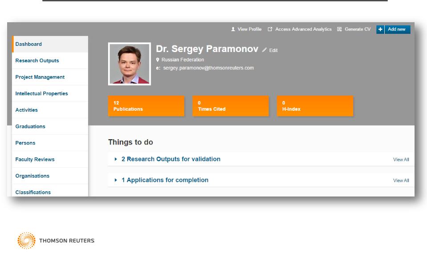Viewport: 427px width, 257px height.
Task: Click the location pin icon
Action: (x=158, y=60)
